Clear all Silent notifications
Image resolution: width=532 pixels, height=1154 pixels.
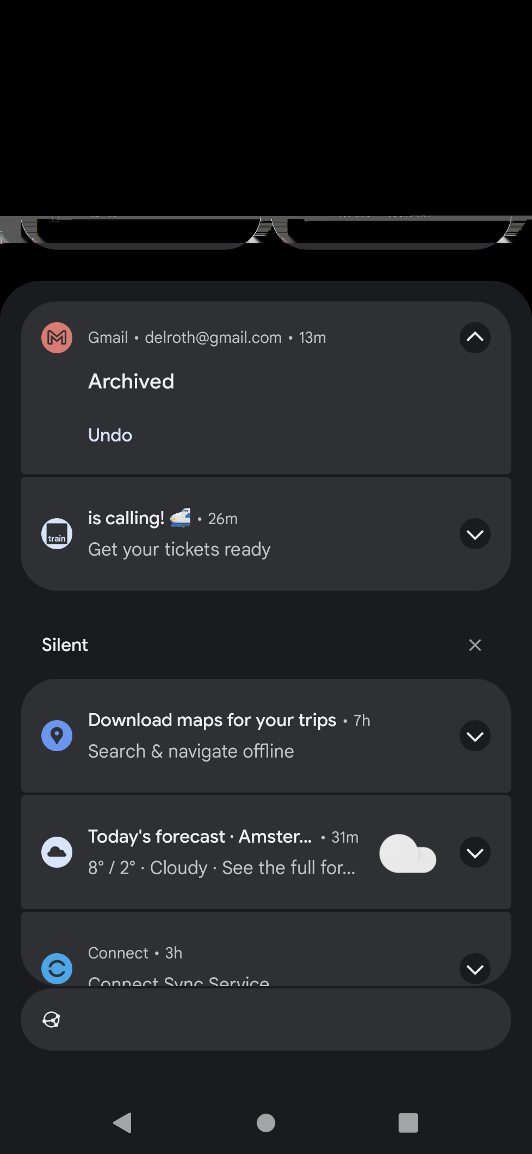pos(475,645)
